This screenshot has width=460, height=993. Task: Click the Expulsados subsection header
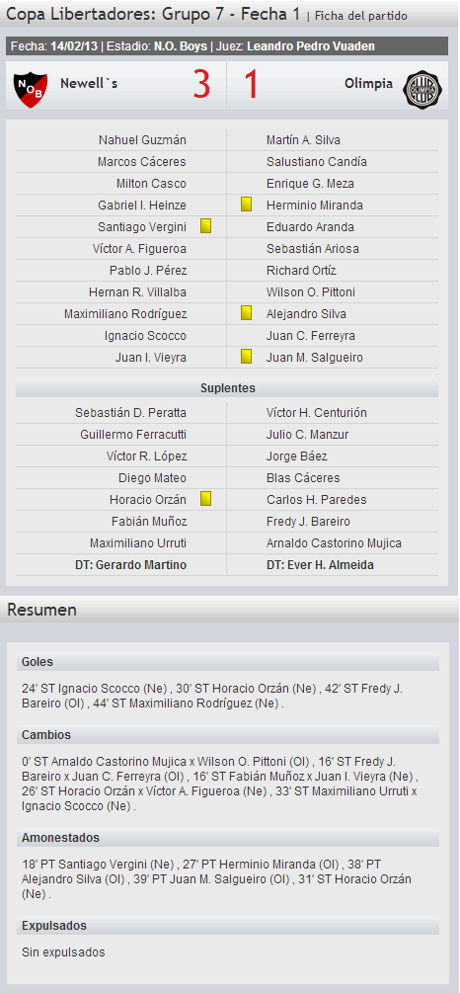coord(228,926)
